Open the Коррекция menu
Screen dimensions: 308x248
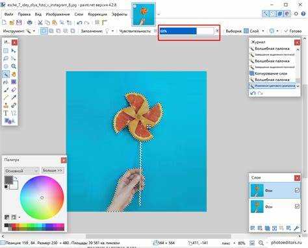(x=97, y=14)
